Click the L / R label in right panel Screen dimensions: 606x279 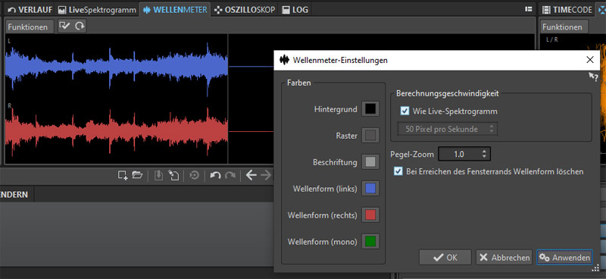(552, 39)
